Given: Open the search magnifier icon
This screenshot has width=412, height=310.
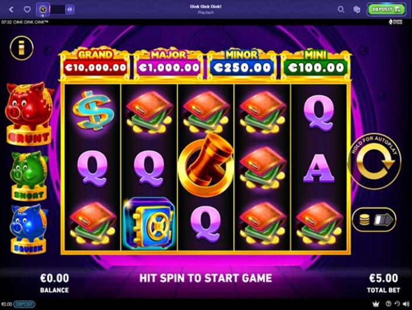Looking at the screenshot, I should coord(341,10).
